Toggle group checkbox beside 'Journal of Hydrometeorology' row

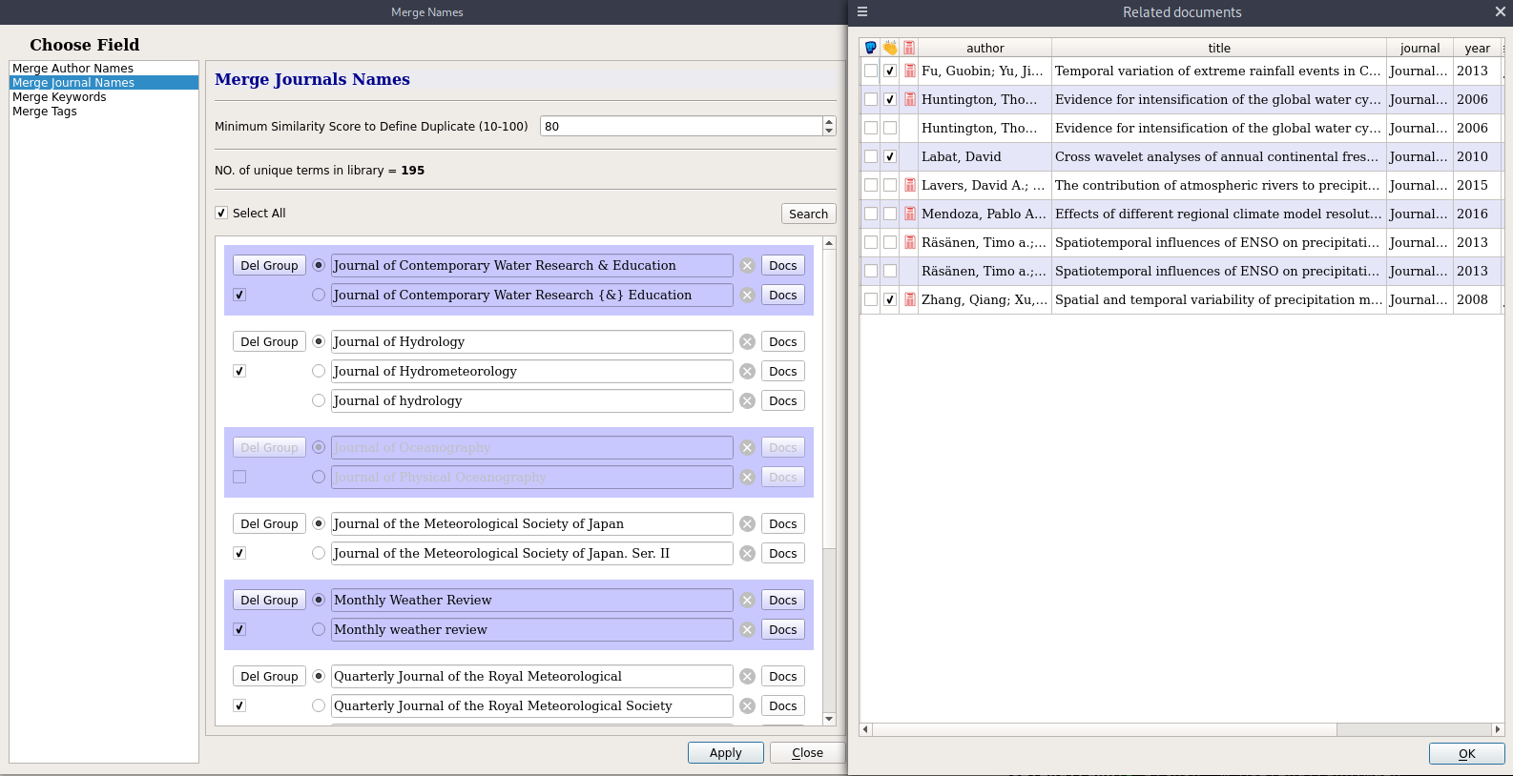(x=239, y=372)
